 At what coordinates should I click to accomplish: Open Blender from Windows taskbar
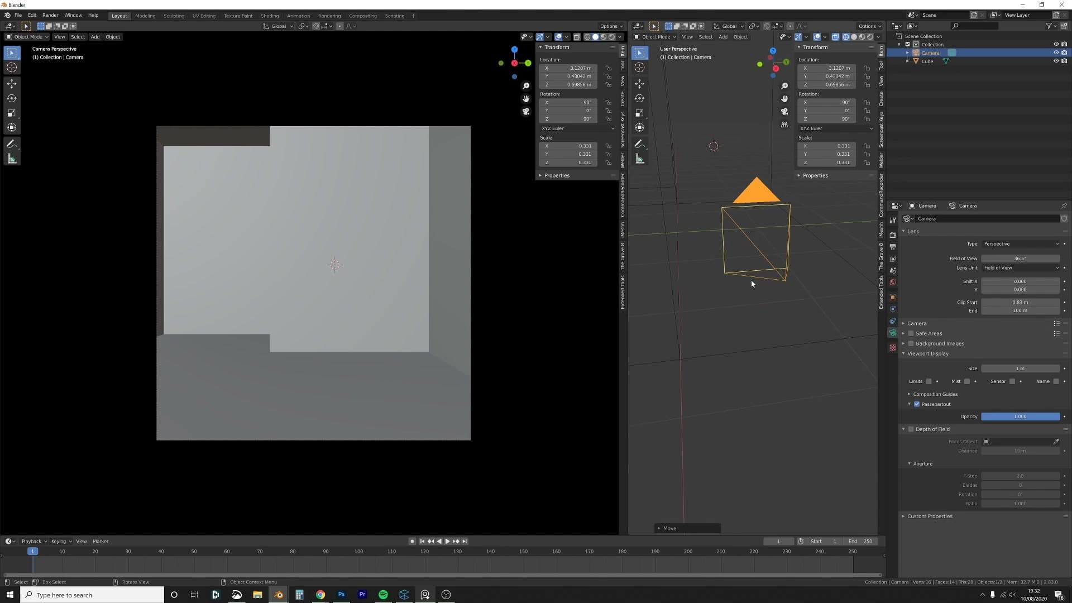[278, 595]
